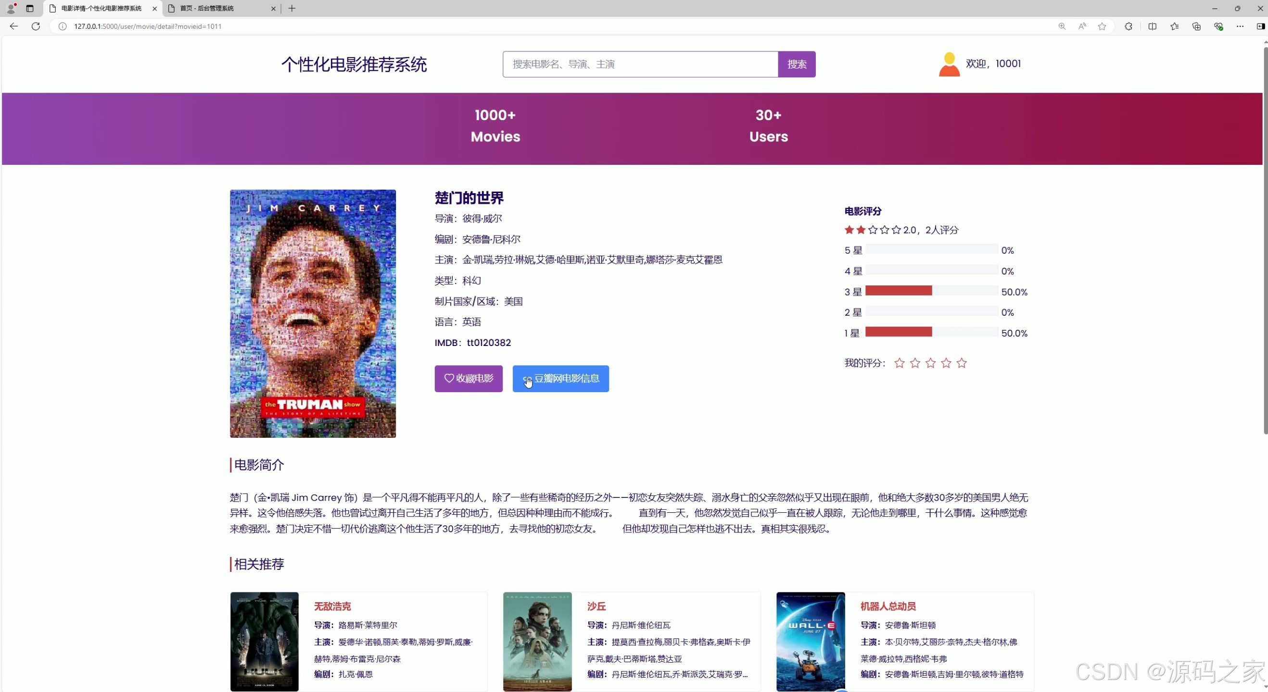The width and height of the screenshot is (1268, 692).
Task: Click the heart icon on 收藏电影 button
Action: [x=448, y=379]
